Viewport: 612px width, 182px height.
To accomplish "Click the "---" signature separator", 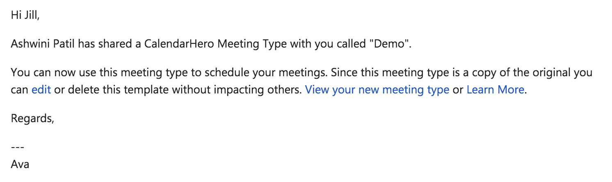I will point(18,148).
